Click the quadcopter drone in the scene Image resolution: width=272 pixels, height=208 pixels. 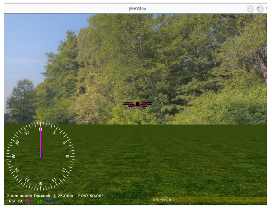[137, 106]
